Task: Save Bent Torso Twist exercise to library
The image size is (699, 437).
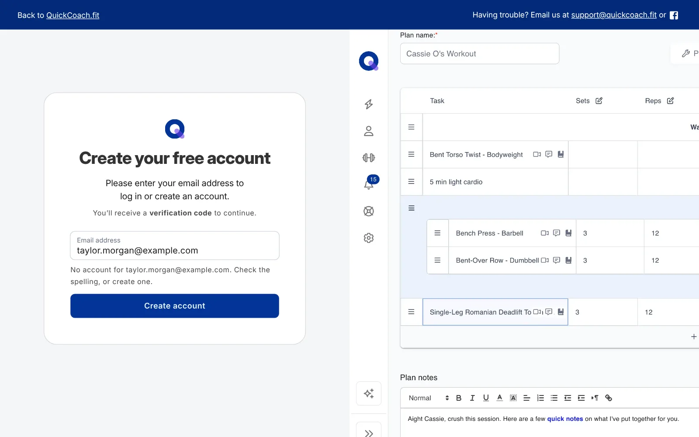Action: [561, 154]
